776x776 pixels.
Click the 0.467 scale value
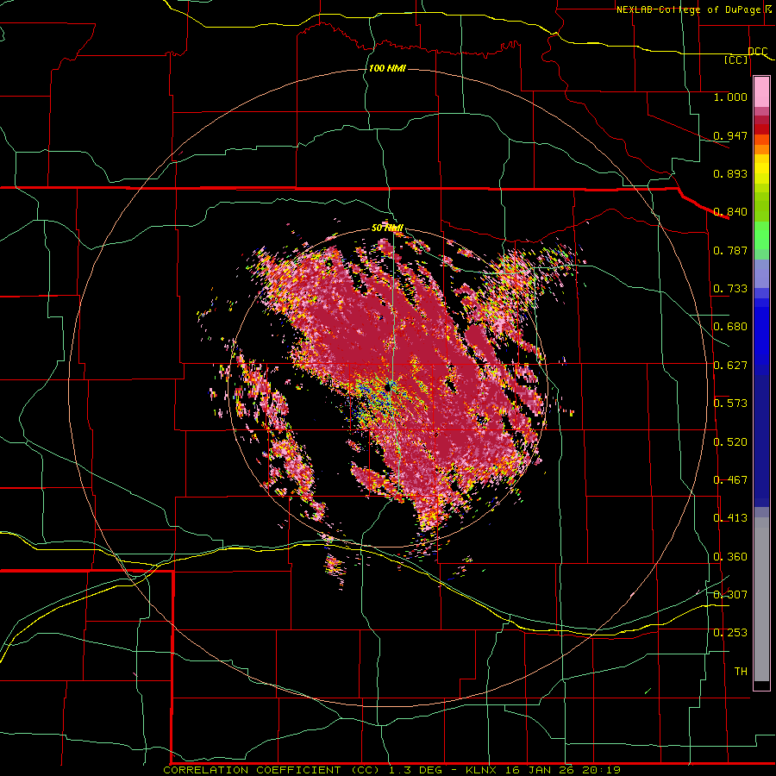pos(730,479)
